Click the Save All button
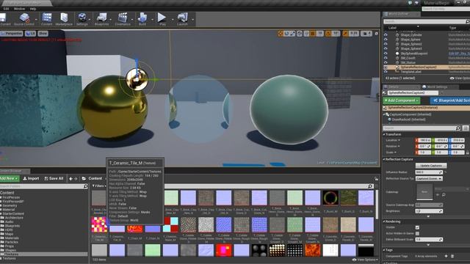 coord(54,178)
